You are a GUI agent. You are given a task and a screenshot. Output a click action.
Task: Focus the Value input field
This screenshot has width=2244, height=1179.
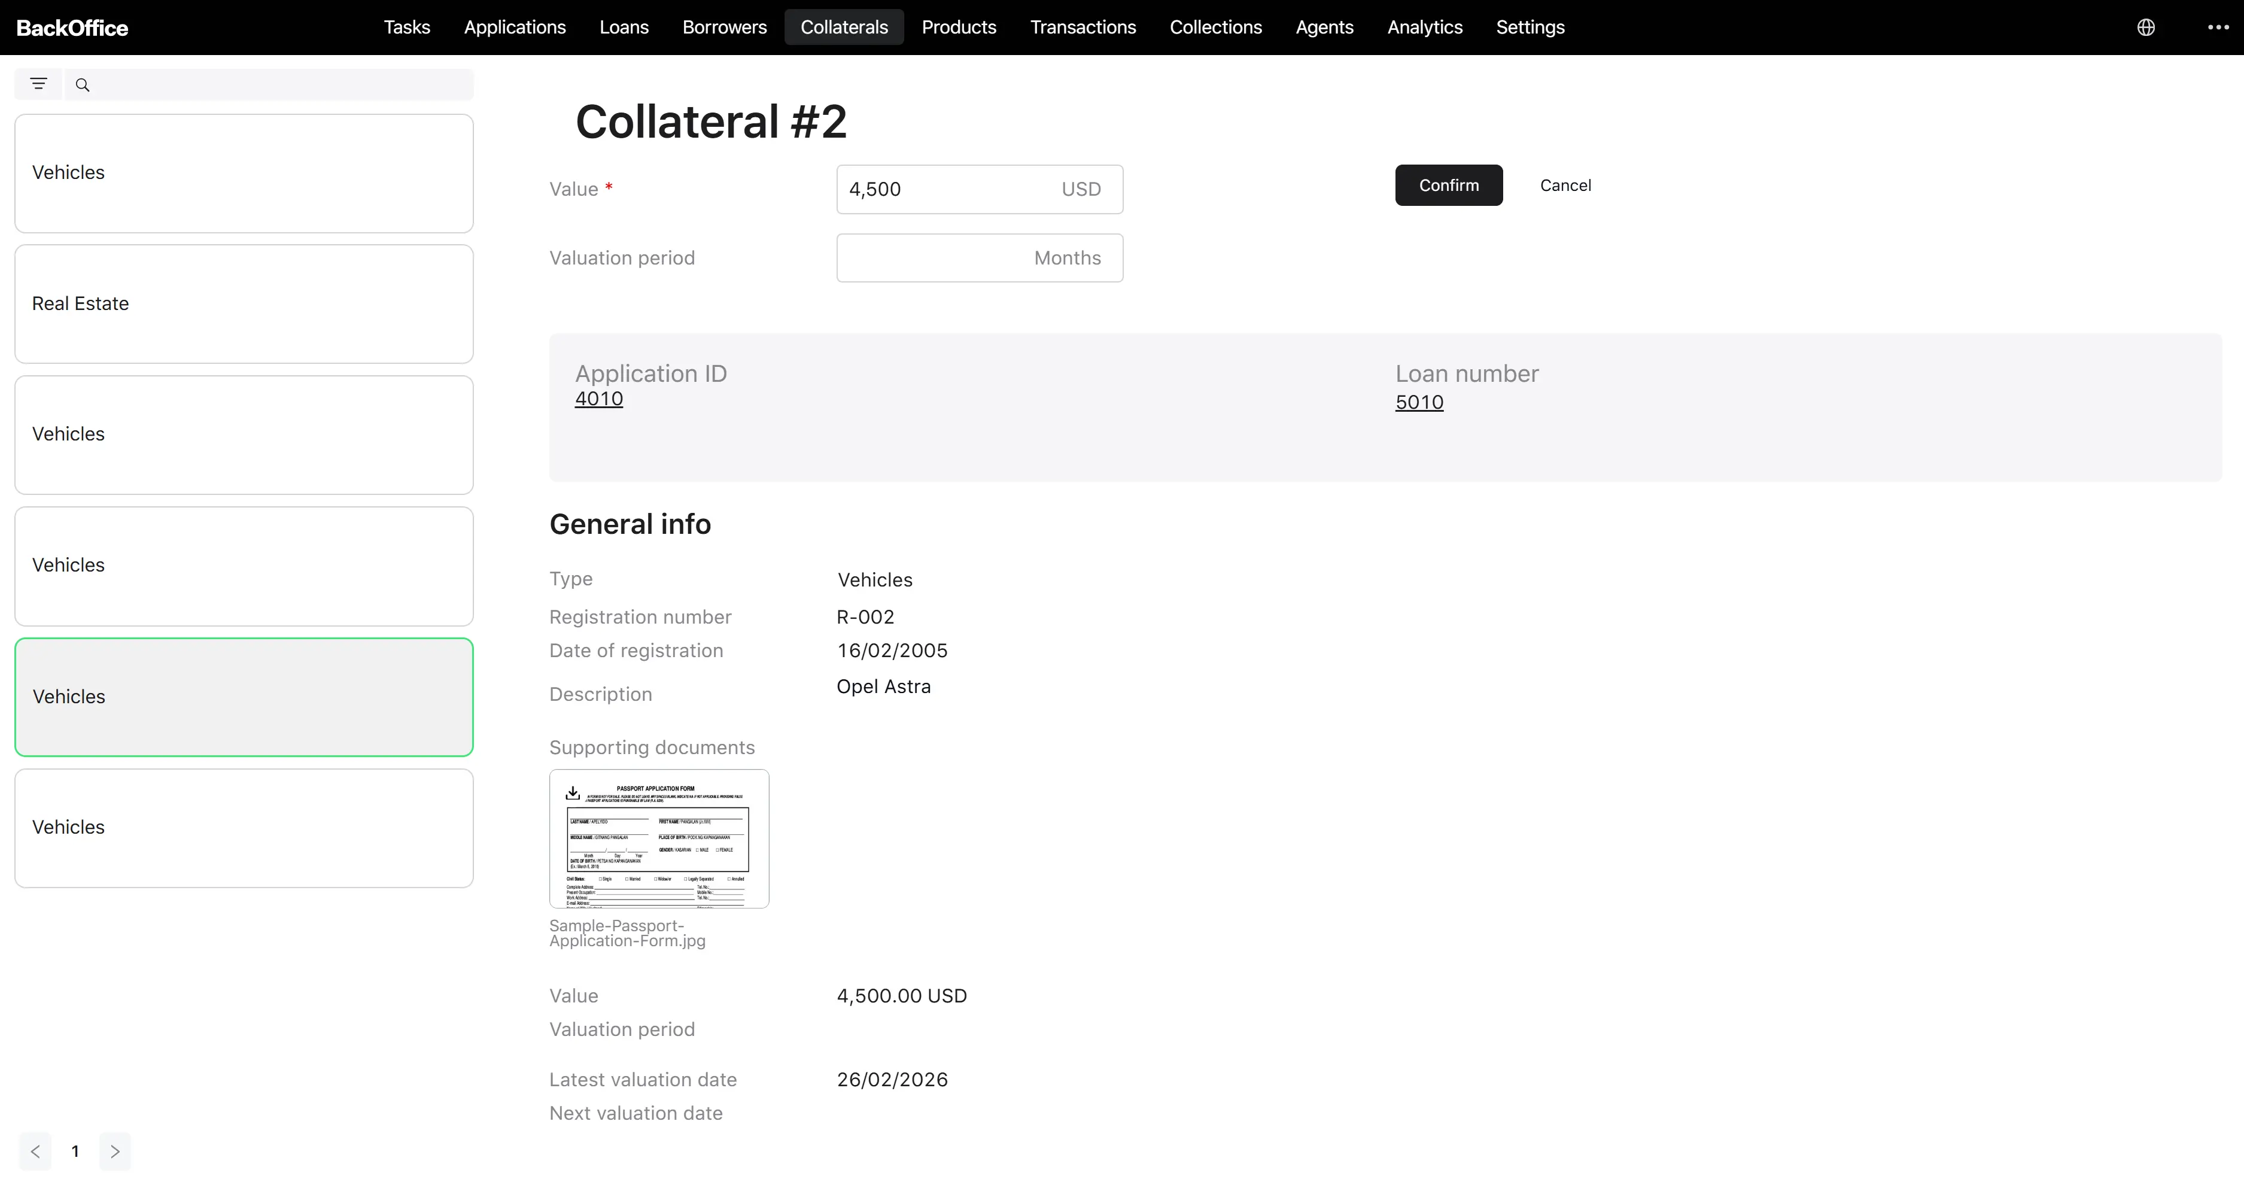979,189
